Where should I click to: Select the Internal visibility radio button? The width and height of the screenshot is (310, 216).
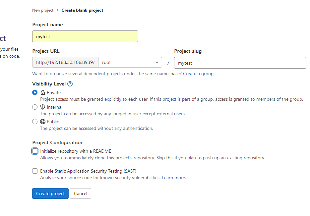pyautogui.click(x=35, y=107)
